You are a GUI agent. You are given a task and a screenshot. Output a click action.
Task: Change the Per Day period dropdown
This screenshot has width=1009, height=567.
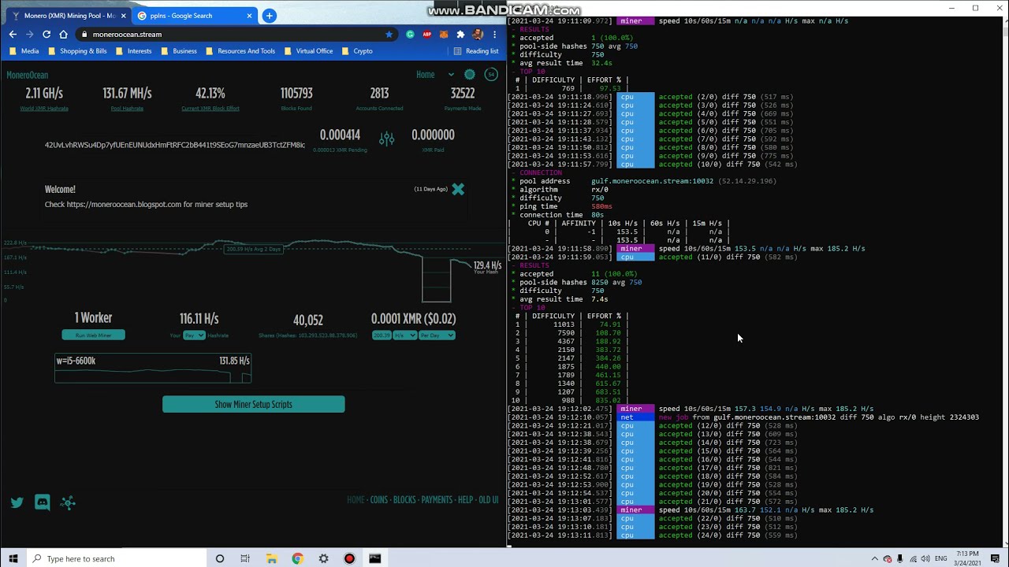pos(437,335)
